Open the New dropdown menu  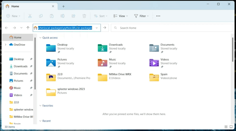coord(13,16)
